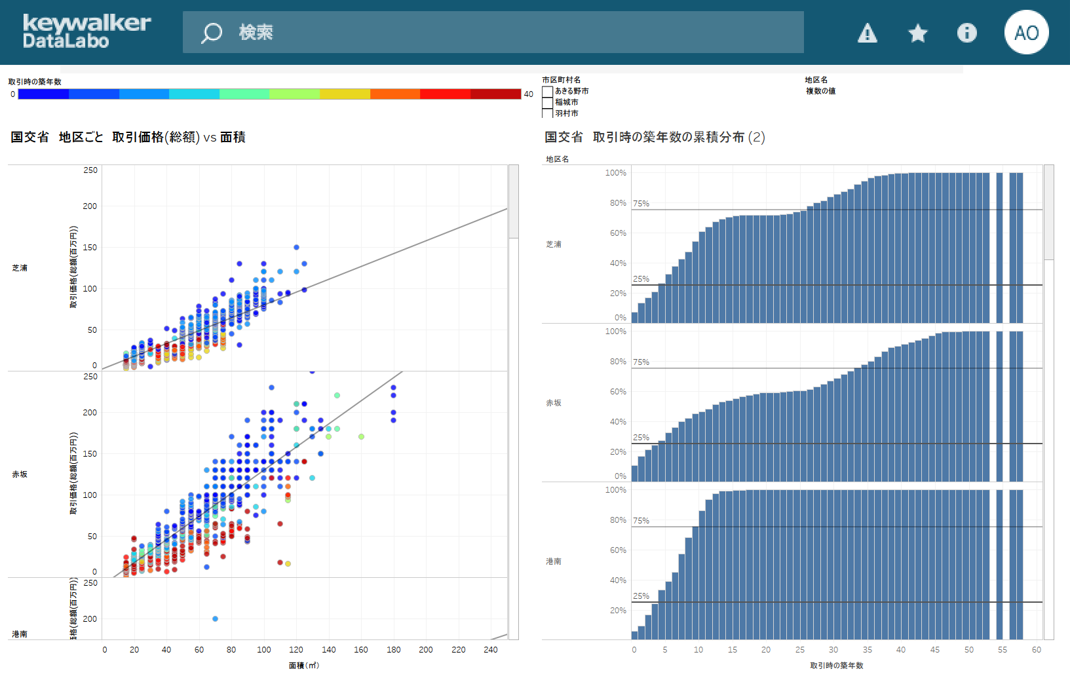This screenshot has width=1070, height=684.
Task: Click the keywalker DataLabo logo
Action: 86,31
